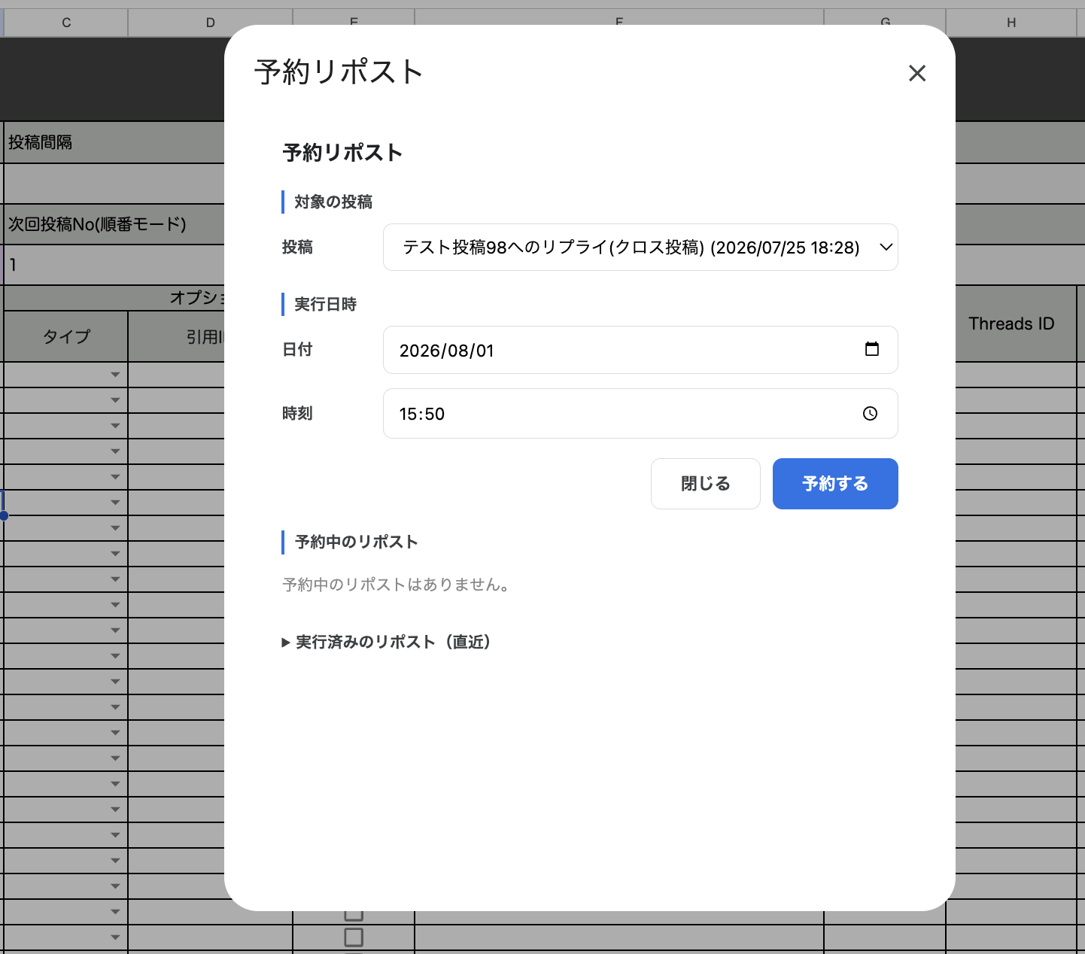
Task: Expand 実行済みのリポスト（直近） section
Action: [x=386, y=642]
